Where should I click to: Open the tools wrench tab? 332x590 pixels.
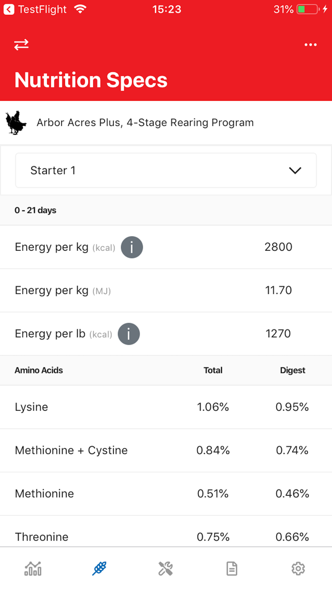pos(166,568)
